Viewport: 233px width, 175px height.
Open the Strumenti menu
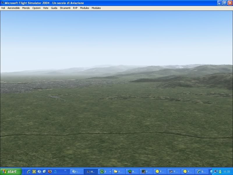tap(65, 8)
